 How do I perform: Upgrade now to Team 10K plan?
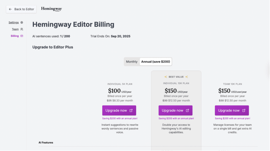point(229,110)
